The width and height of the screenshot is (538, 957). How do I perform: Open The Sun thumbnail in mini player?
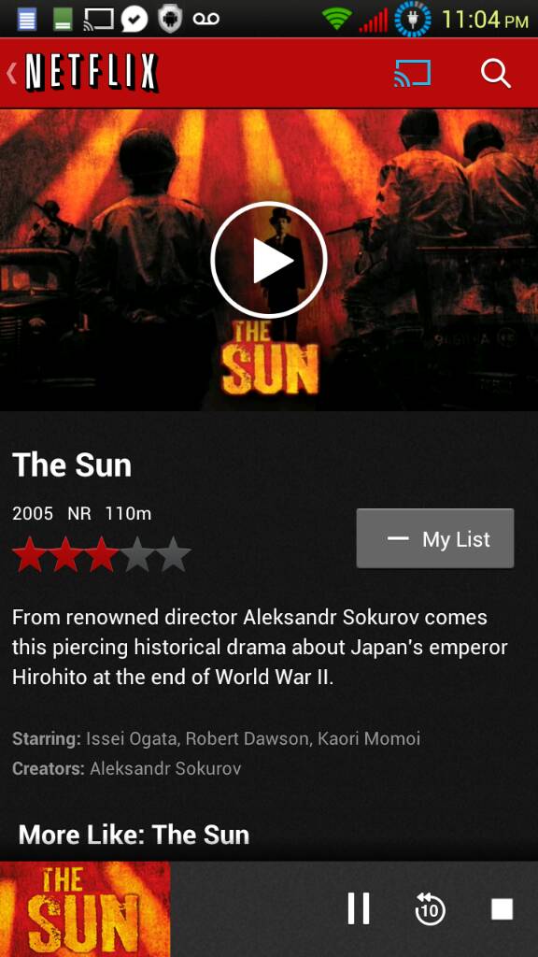pyautogui.click(x=85, y=908)
